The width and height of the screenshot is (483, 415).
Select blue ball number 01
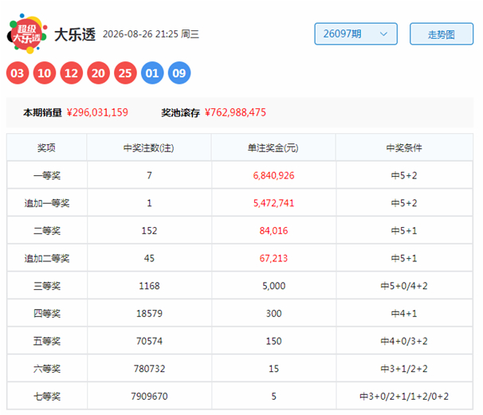point(152,73)
